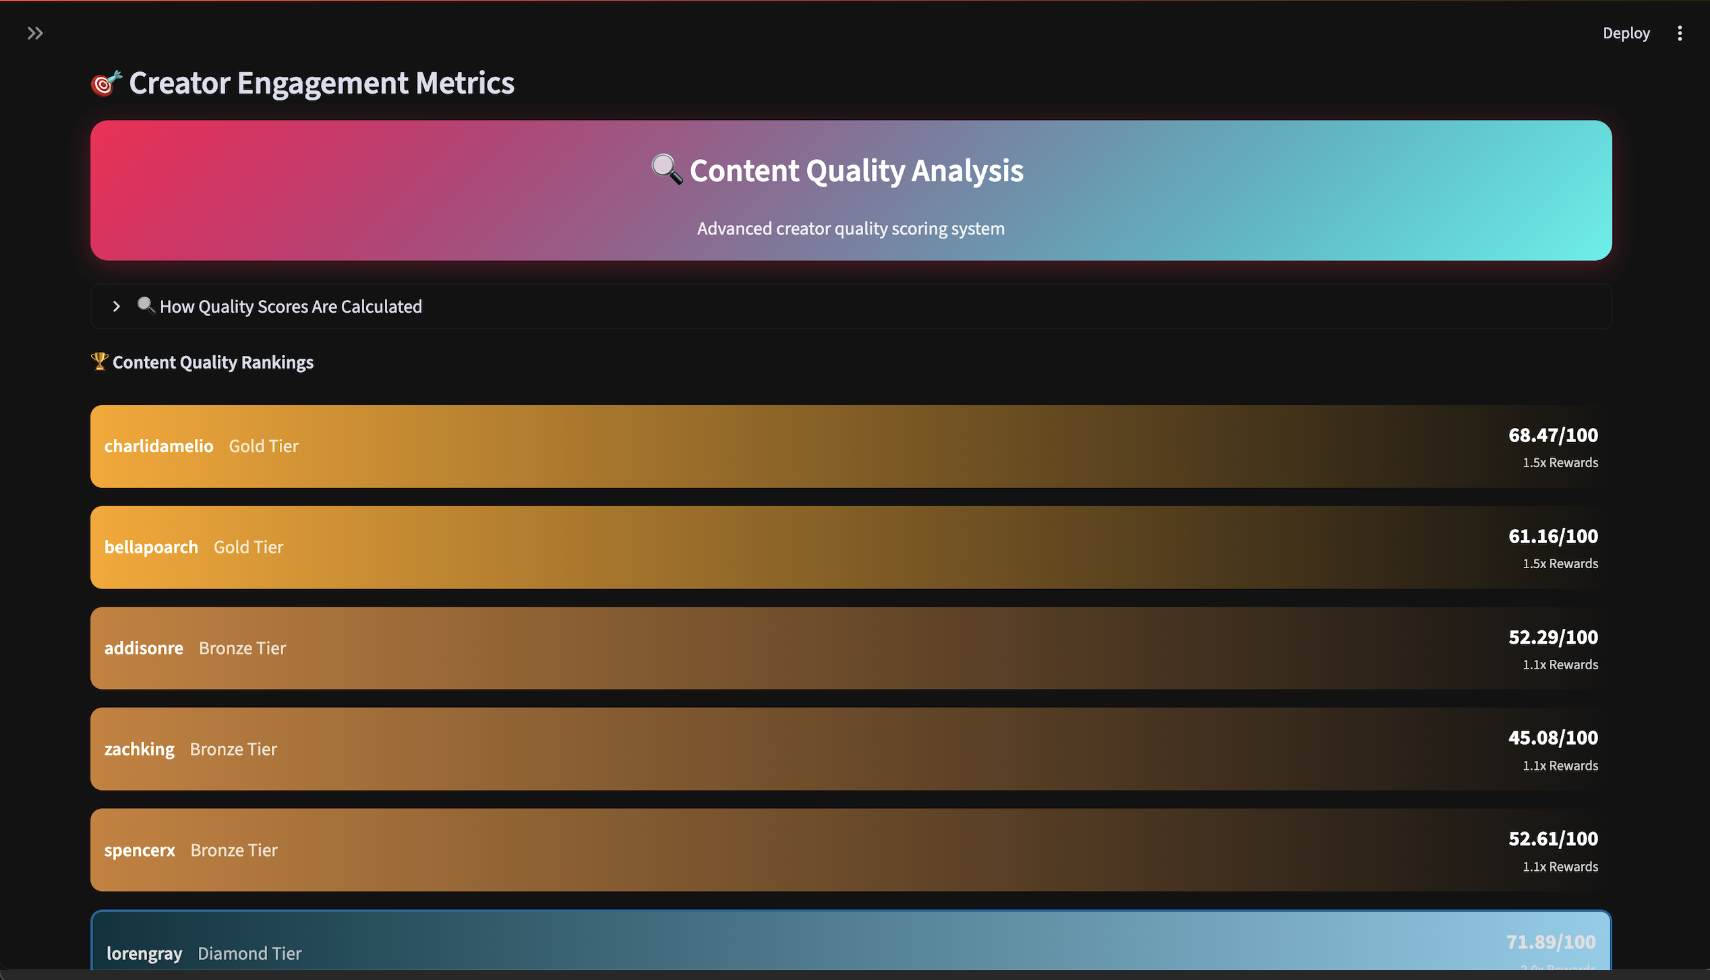Click the lorengray Diamond Tier card
The width and height of the screenshot is (1710, 980).
coord(851,944)
